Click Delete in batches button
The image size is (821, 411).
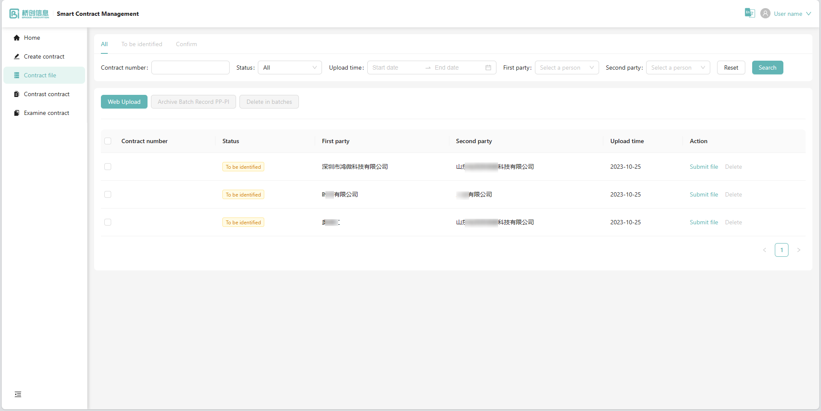pos(269,102)
